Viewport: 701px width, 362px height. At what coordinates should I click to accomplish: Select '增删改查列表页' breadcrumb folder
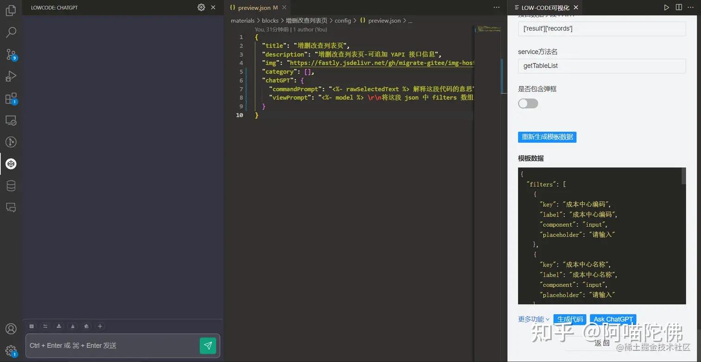pyautogui.click(x=306, y=20)
